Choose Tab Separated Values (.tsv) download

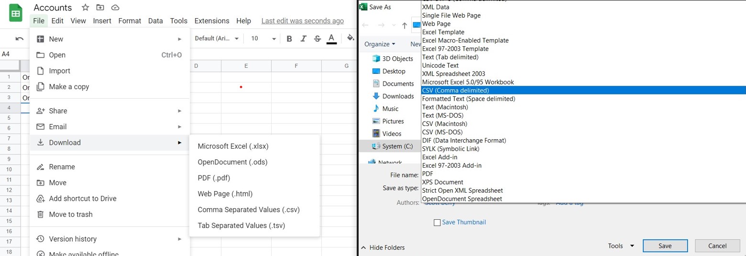tap(254, 225)
